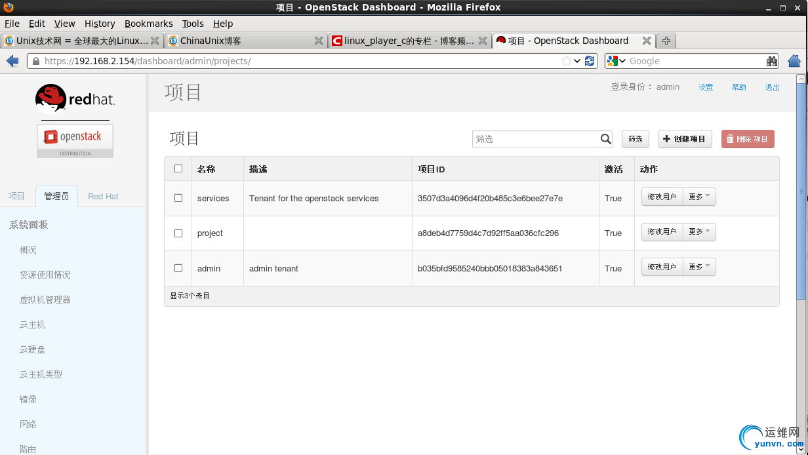The height and width of the screenshot is (455, 808).
Task: Open the search engine selector dropdown
Action: (622, 61)
